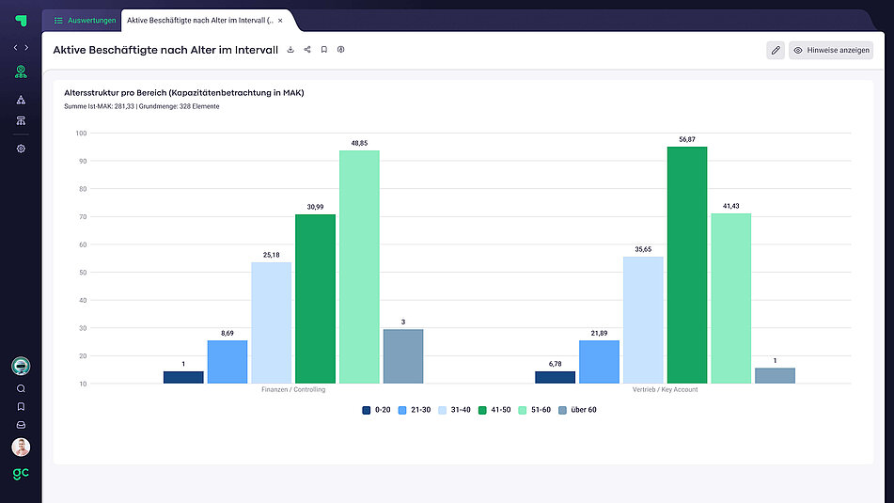The height and width of the screenshot is (503, 894).
Task: Bookmark this report using the header bookmark icon
Action: 324,49
